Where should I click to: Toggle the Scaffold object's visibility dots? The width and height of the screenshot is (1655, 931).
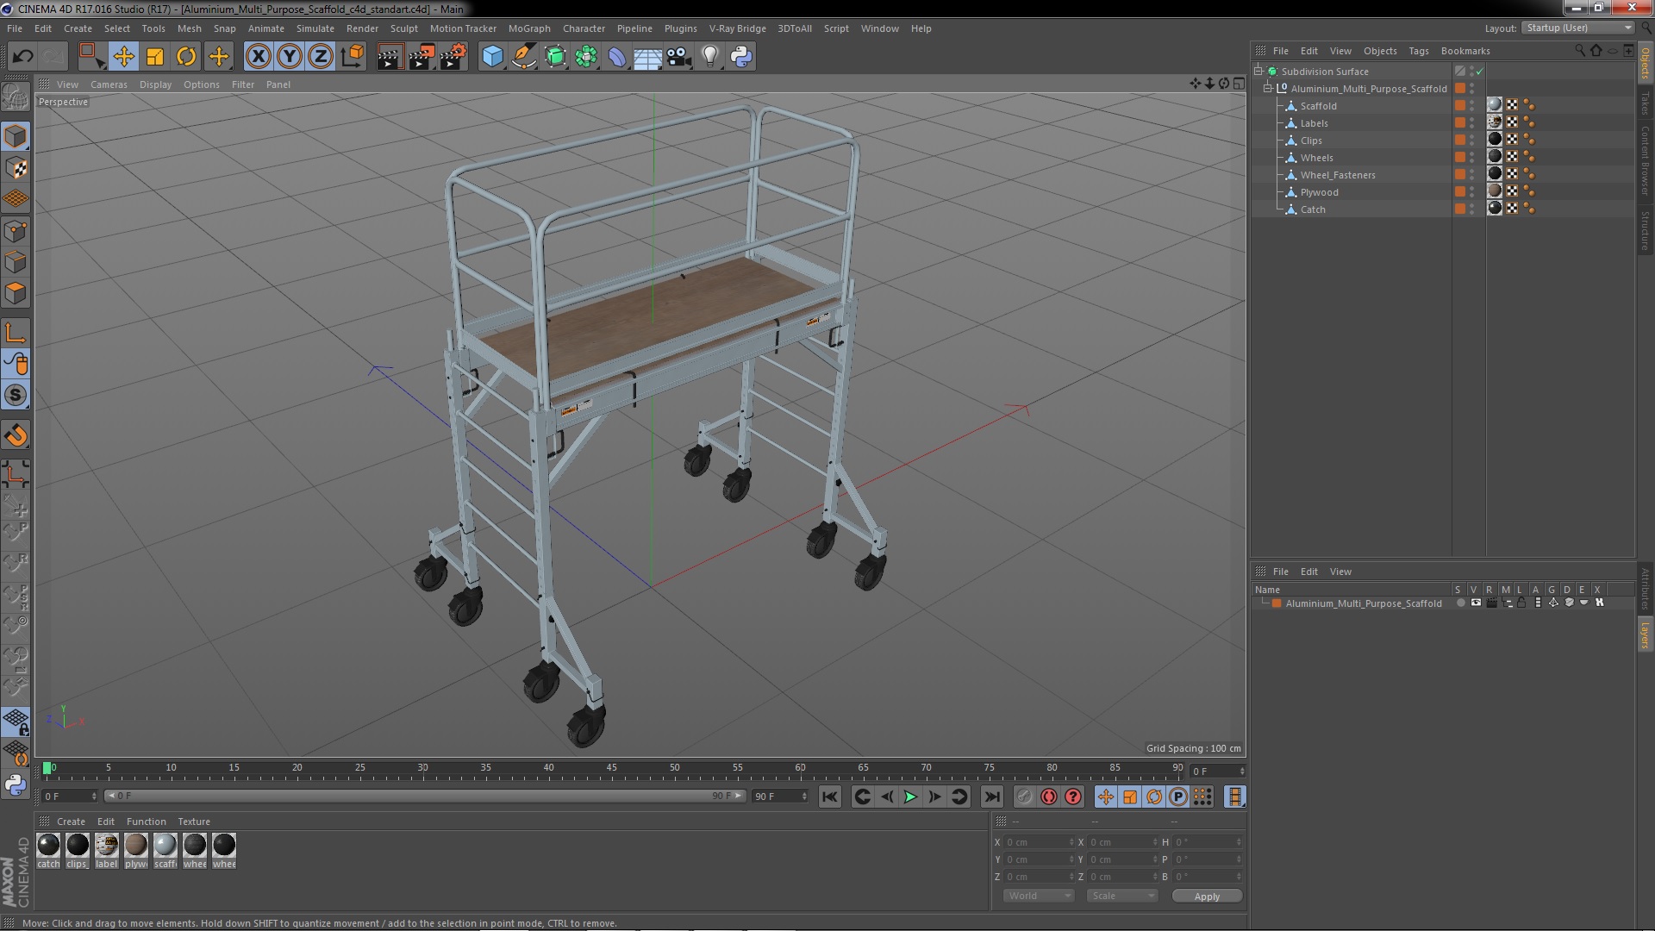point(1471,106)
